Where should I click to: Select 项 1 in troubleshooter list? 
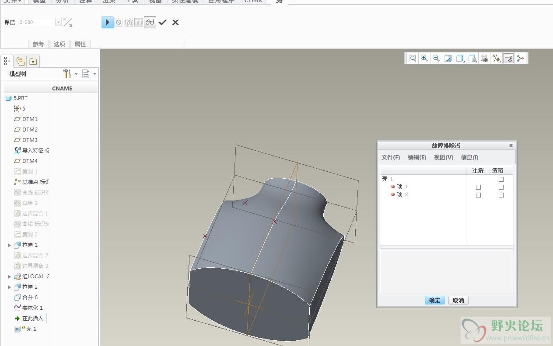[399, 187]
